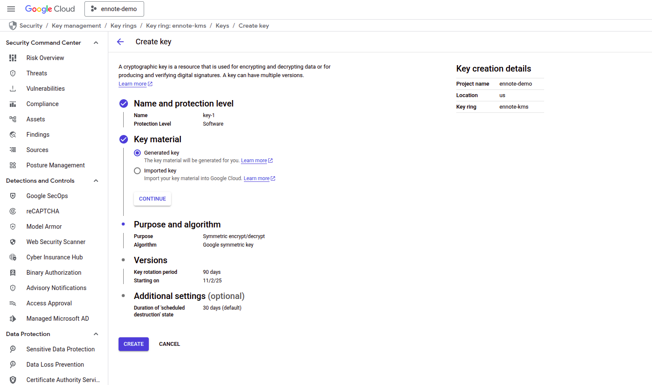Click the CREATE button

(133, 344)
